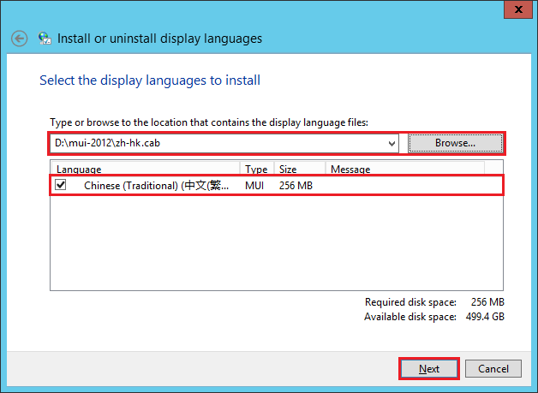Uncheck the Chinese (Traditional) checkbox

point(61,185)
